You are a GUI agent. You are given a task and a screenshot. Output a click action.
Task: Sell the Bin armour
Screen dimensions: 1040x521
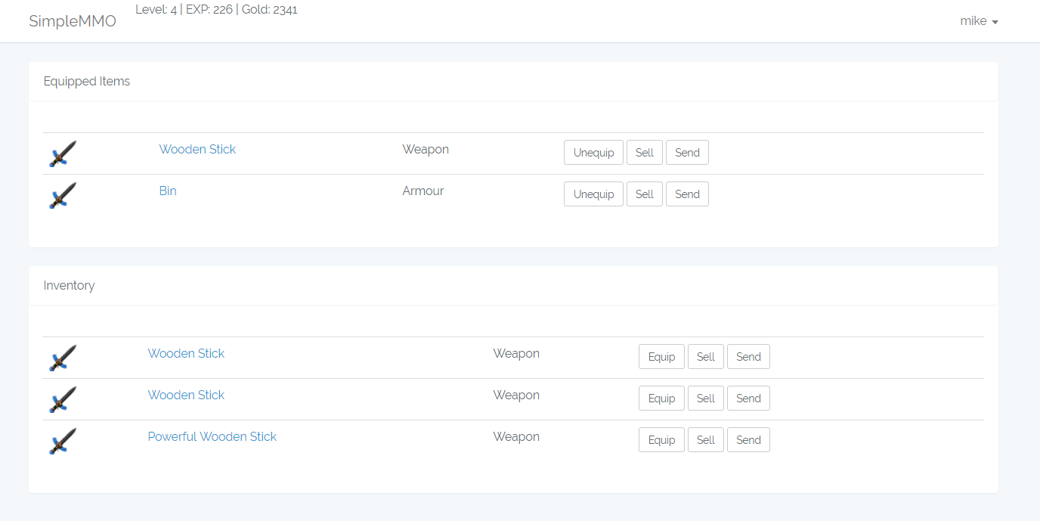[644, 194]
